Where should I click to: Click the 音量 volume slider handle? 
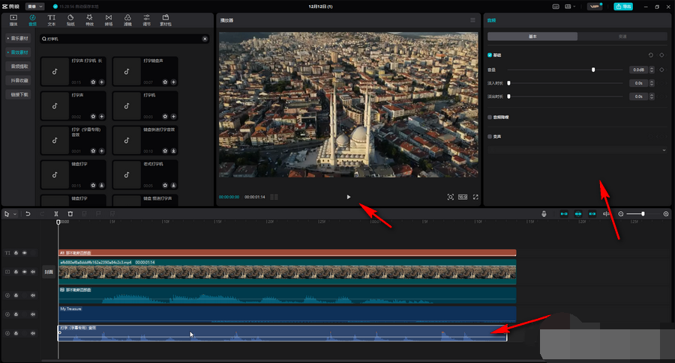tap(593, 70)
